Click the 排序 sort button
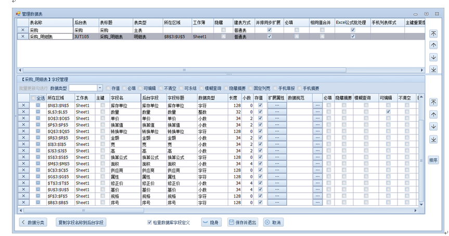The height and width of the screenshot is (236, 449). point(433,160)
